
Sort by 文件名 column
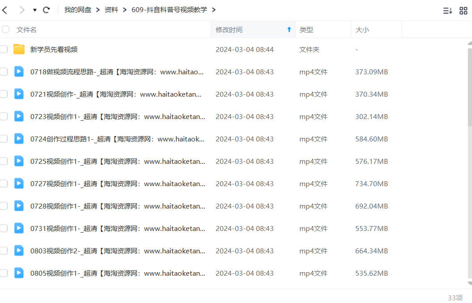pos(26,30)
